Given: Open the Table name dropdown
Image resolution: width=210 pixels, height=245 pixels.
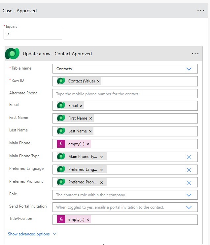Looking at the screenshot, I should 189,69.
